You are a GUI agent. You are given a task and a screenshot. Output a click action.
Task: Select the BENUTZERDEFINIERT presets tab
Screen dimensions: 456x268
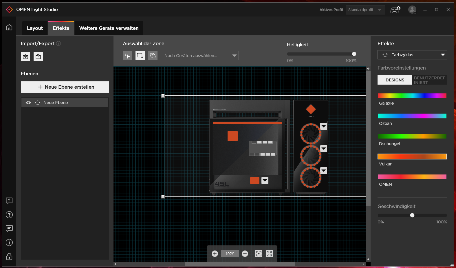click(430, 80)
